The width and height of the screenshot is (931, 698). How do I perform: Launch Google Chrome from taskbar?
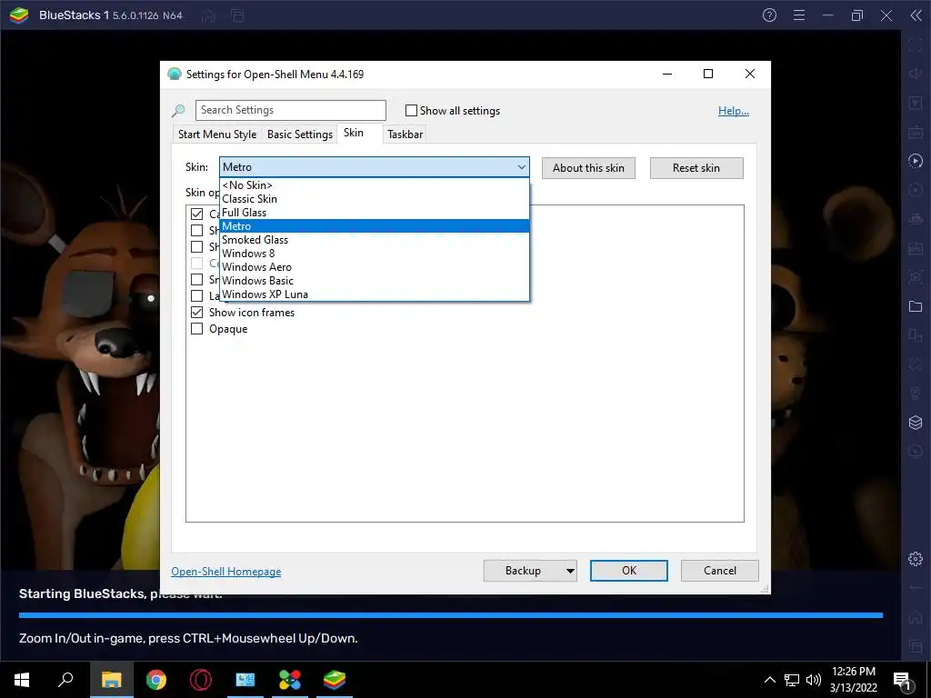pyautogui.click(x=156, y=680)
